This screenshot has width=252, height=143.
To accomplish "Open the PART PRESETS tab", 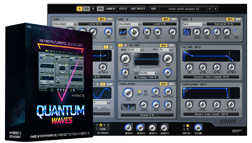I will pos(138,9).
